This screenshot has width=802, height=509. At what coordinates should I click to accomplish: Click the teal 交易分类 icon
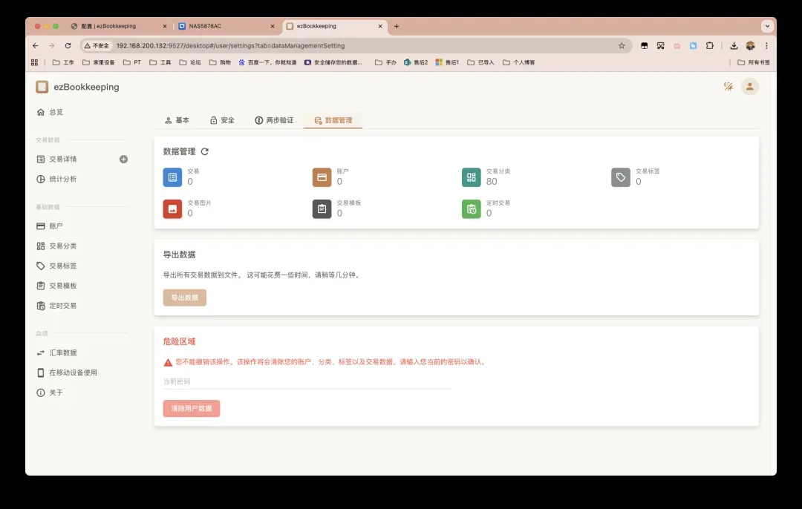click(x=471, y=177)
